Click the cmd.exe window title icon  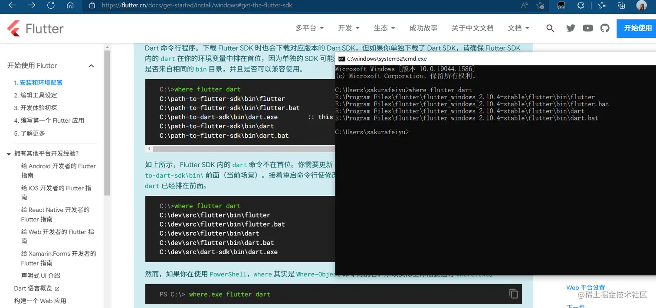click(x=342, y=58)
